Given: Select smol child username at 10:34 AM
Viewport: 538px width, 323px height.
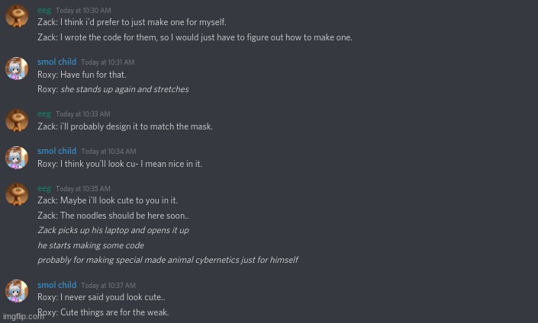Looking at the screenshot, I should [56, 151].
